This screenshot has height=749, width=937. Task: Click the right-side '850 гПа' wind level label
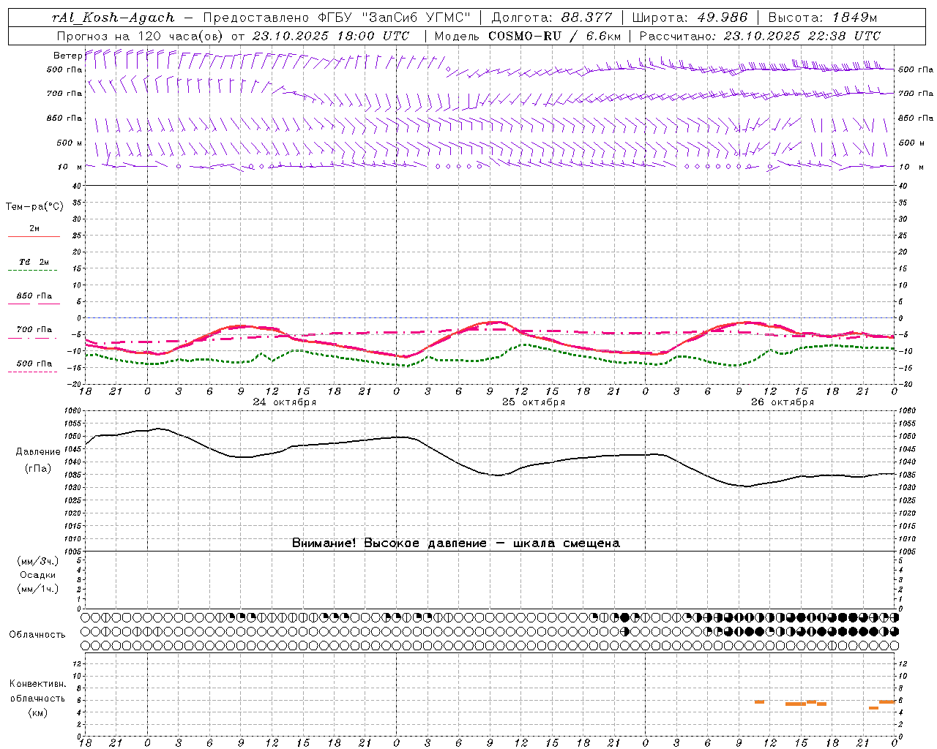click(x=916, y=118)
